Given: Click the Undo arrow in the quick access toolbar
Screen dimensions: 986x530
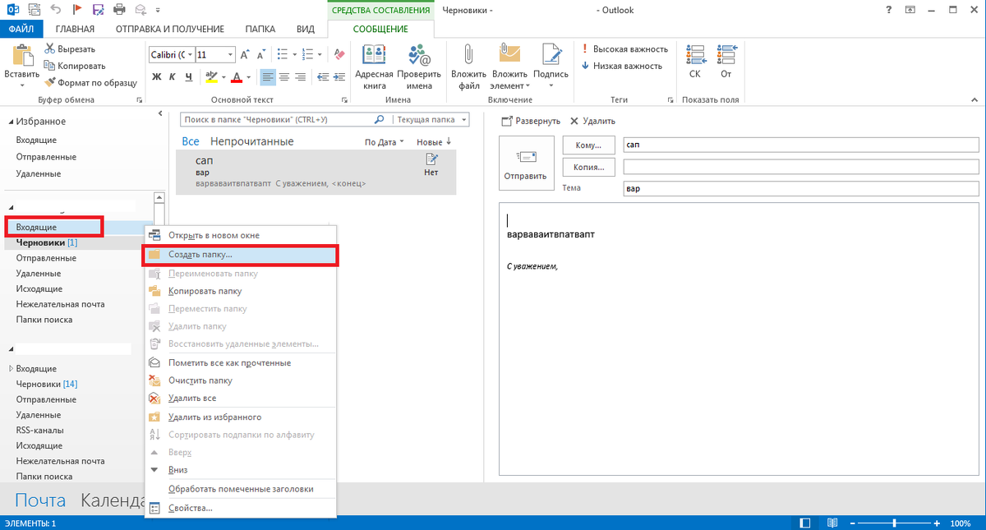Looking at the screenshot, I should (56, 9).
